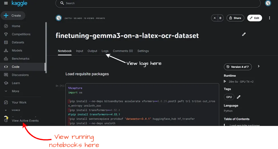The image size is (278, 149).
Task: Click the Kaggle logo
Action: click(x=19, y=3)
